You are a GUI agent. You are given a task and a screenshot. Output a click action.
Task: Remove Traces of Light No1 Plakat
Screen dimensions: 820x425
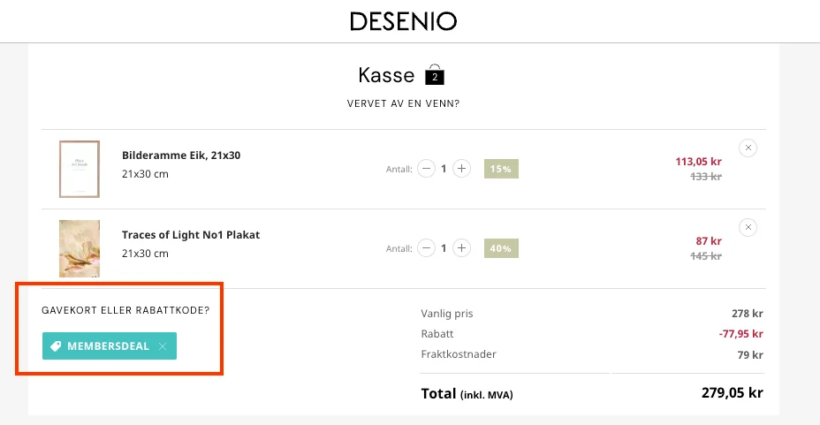coord(748,227)
